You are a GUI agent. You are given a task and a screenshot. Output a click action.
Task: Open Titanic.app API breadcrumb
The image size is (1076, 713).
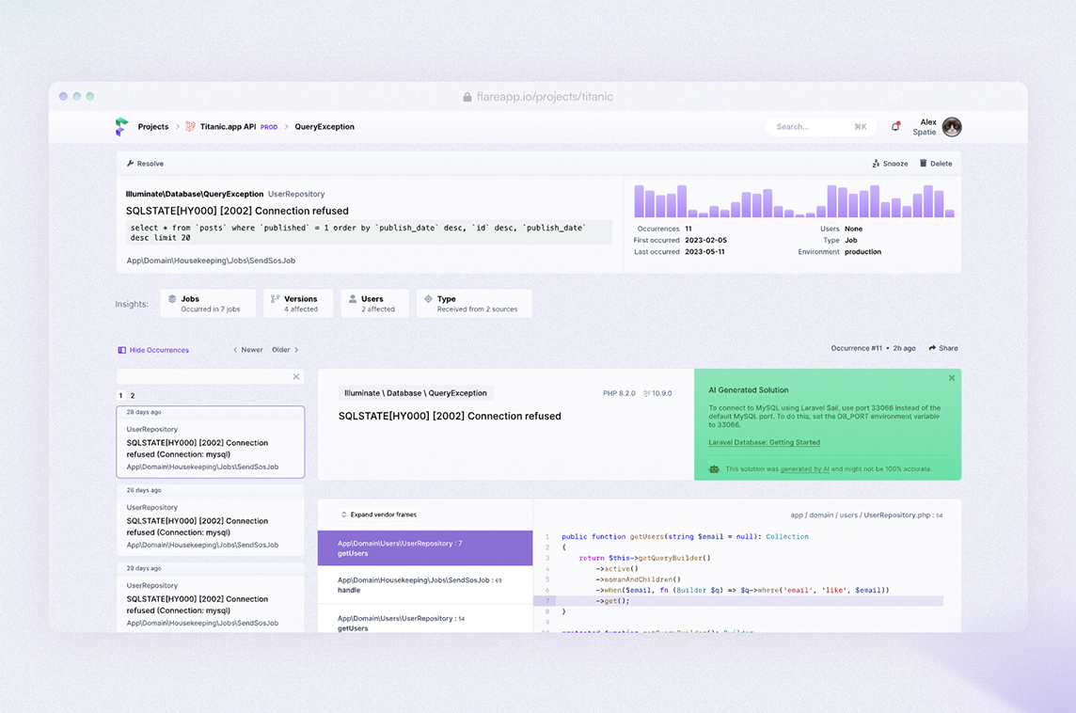(x=228, y=127)
